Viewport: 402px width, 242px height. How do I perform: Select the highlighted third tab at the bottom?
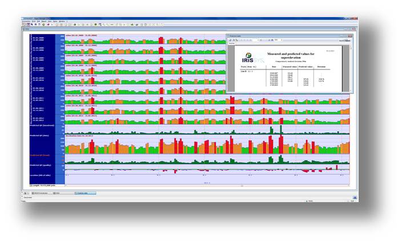(x=85, y=193)
